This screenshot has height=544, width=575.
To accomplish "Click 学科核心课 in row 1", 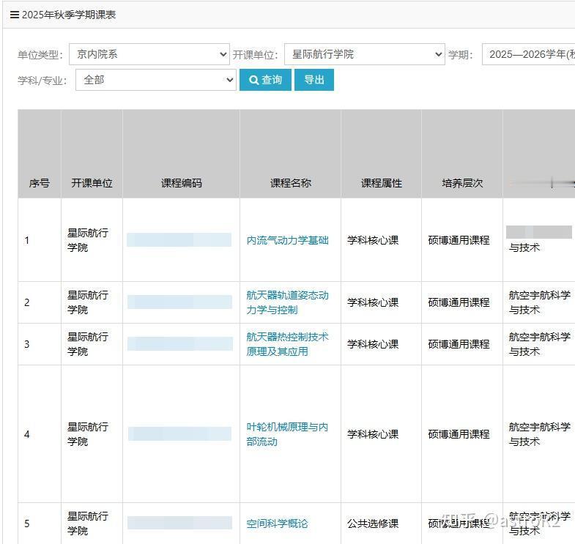I will click(373, 240).
